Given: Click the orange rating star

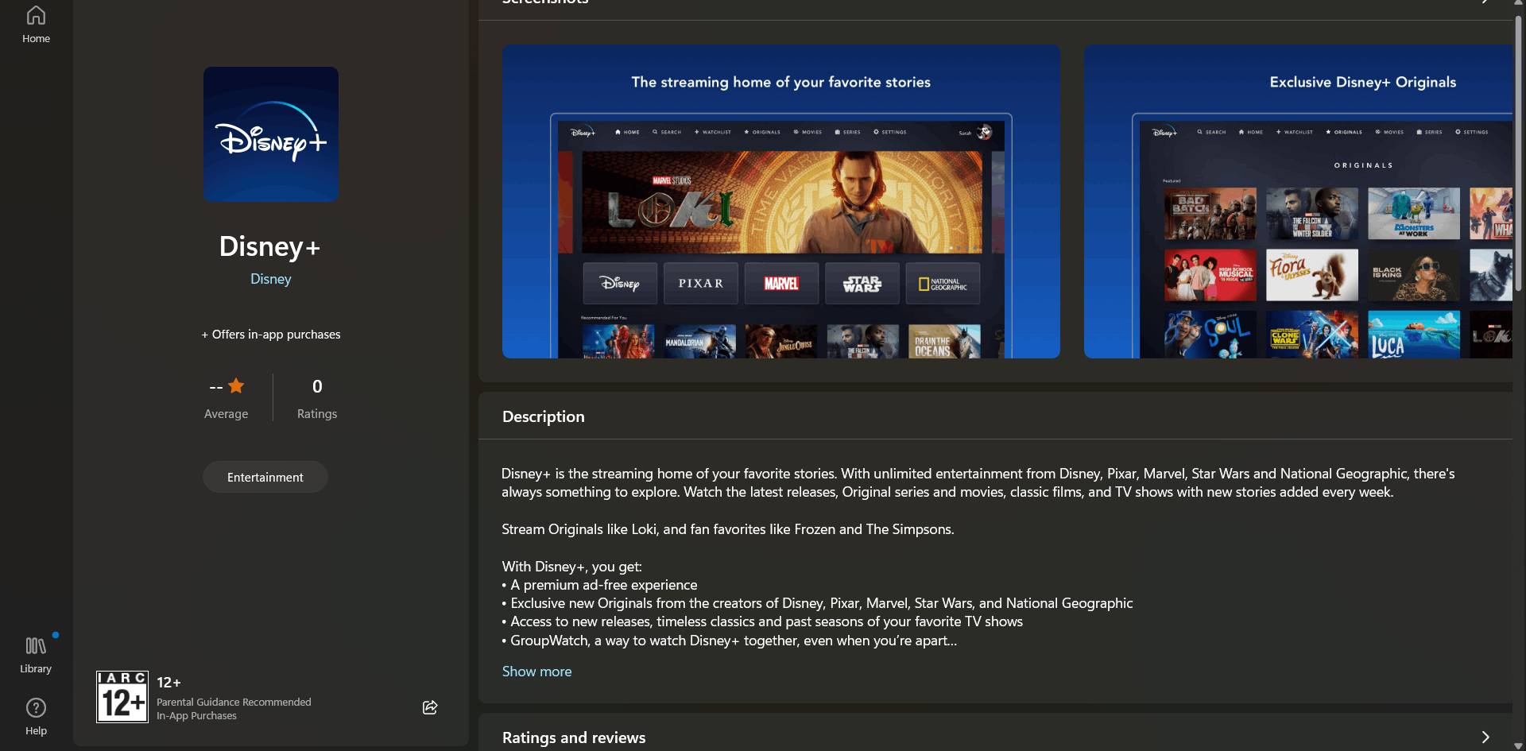Looking at the screenshot, I should tap(236, 386).
